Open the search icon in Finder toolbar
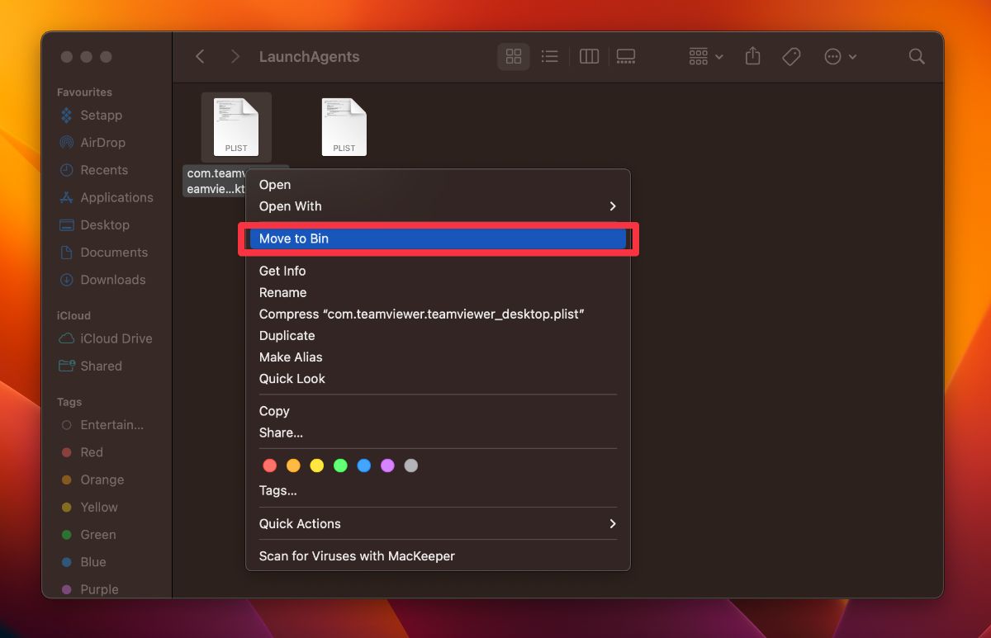This screenshot has height=638, width=991. coord(917,56)
